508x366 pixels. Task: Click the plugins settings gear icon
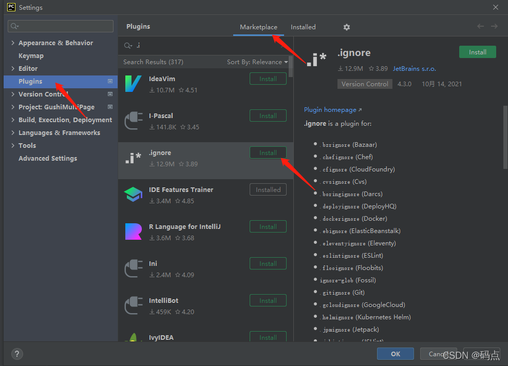(x=346, y=27)
